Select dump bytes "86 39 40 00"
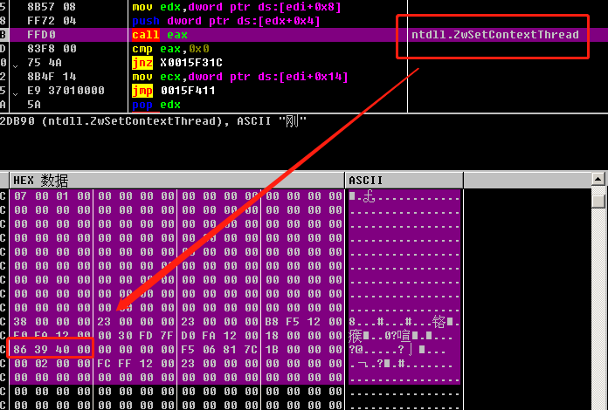 pos(52,350)
